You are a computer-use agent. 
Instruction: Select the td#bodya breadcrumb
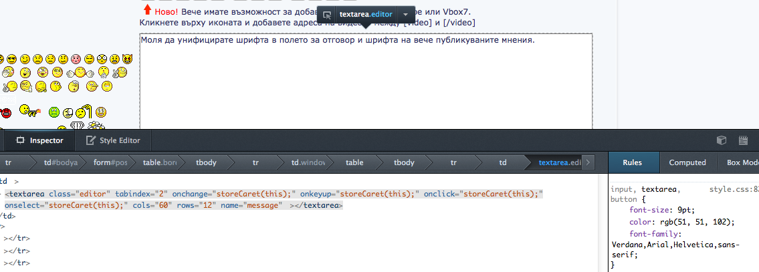(60, 162)
